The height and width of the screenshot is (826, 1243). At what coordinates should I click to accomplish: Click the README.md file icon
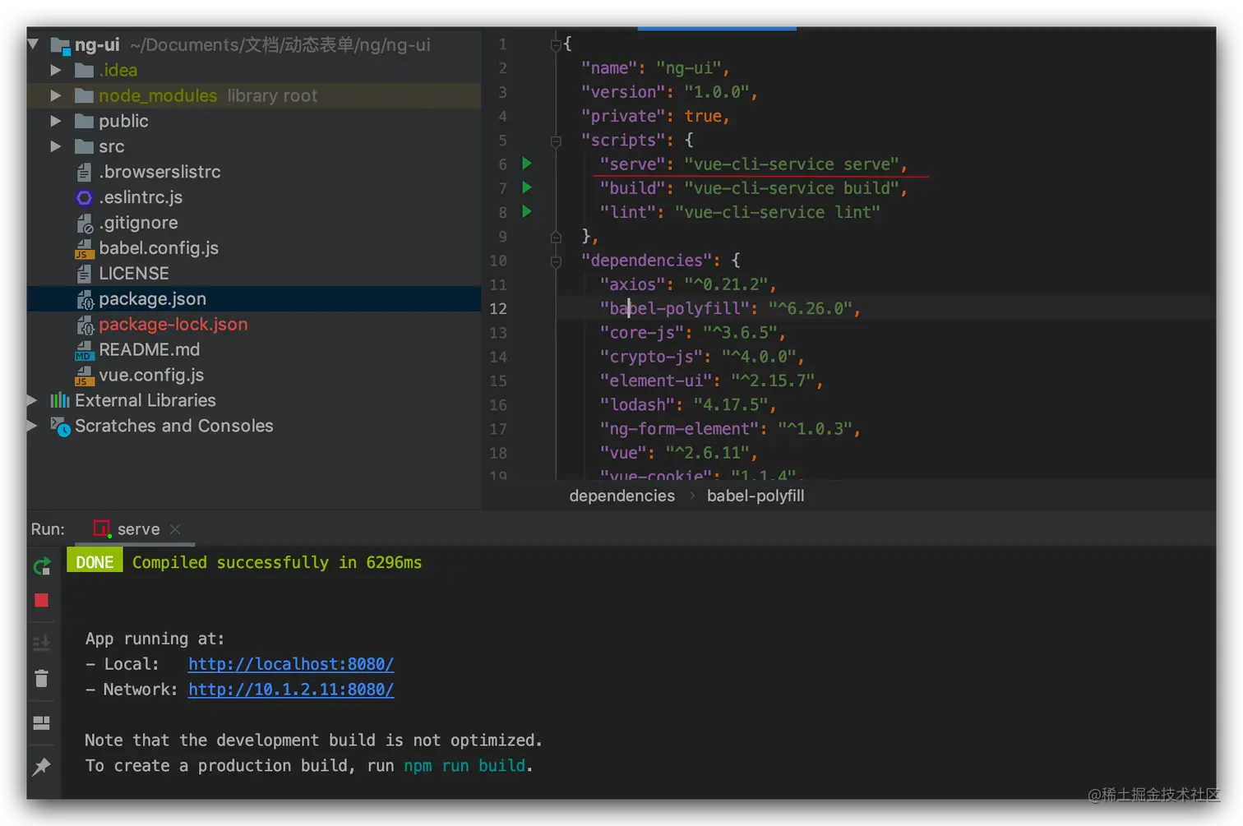(x=84, y=350)
